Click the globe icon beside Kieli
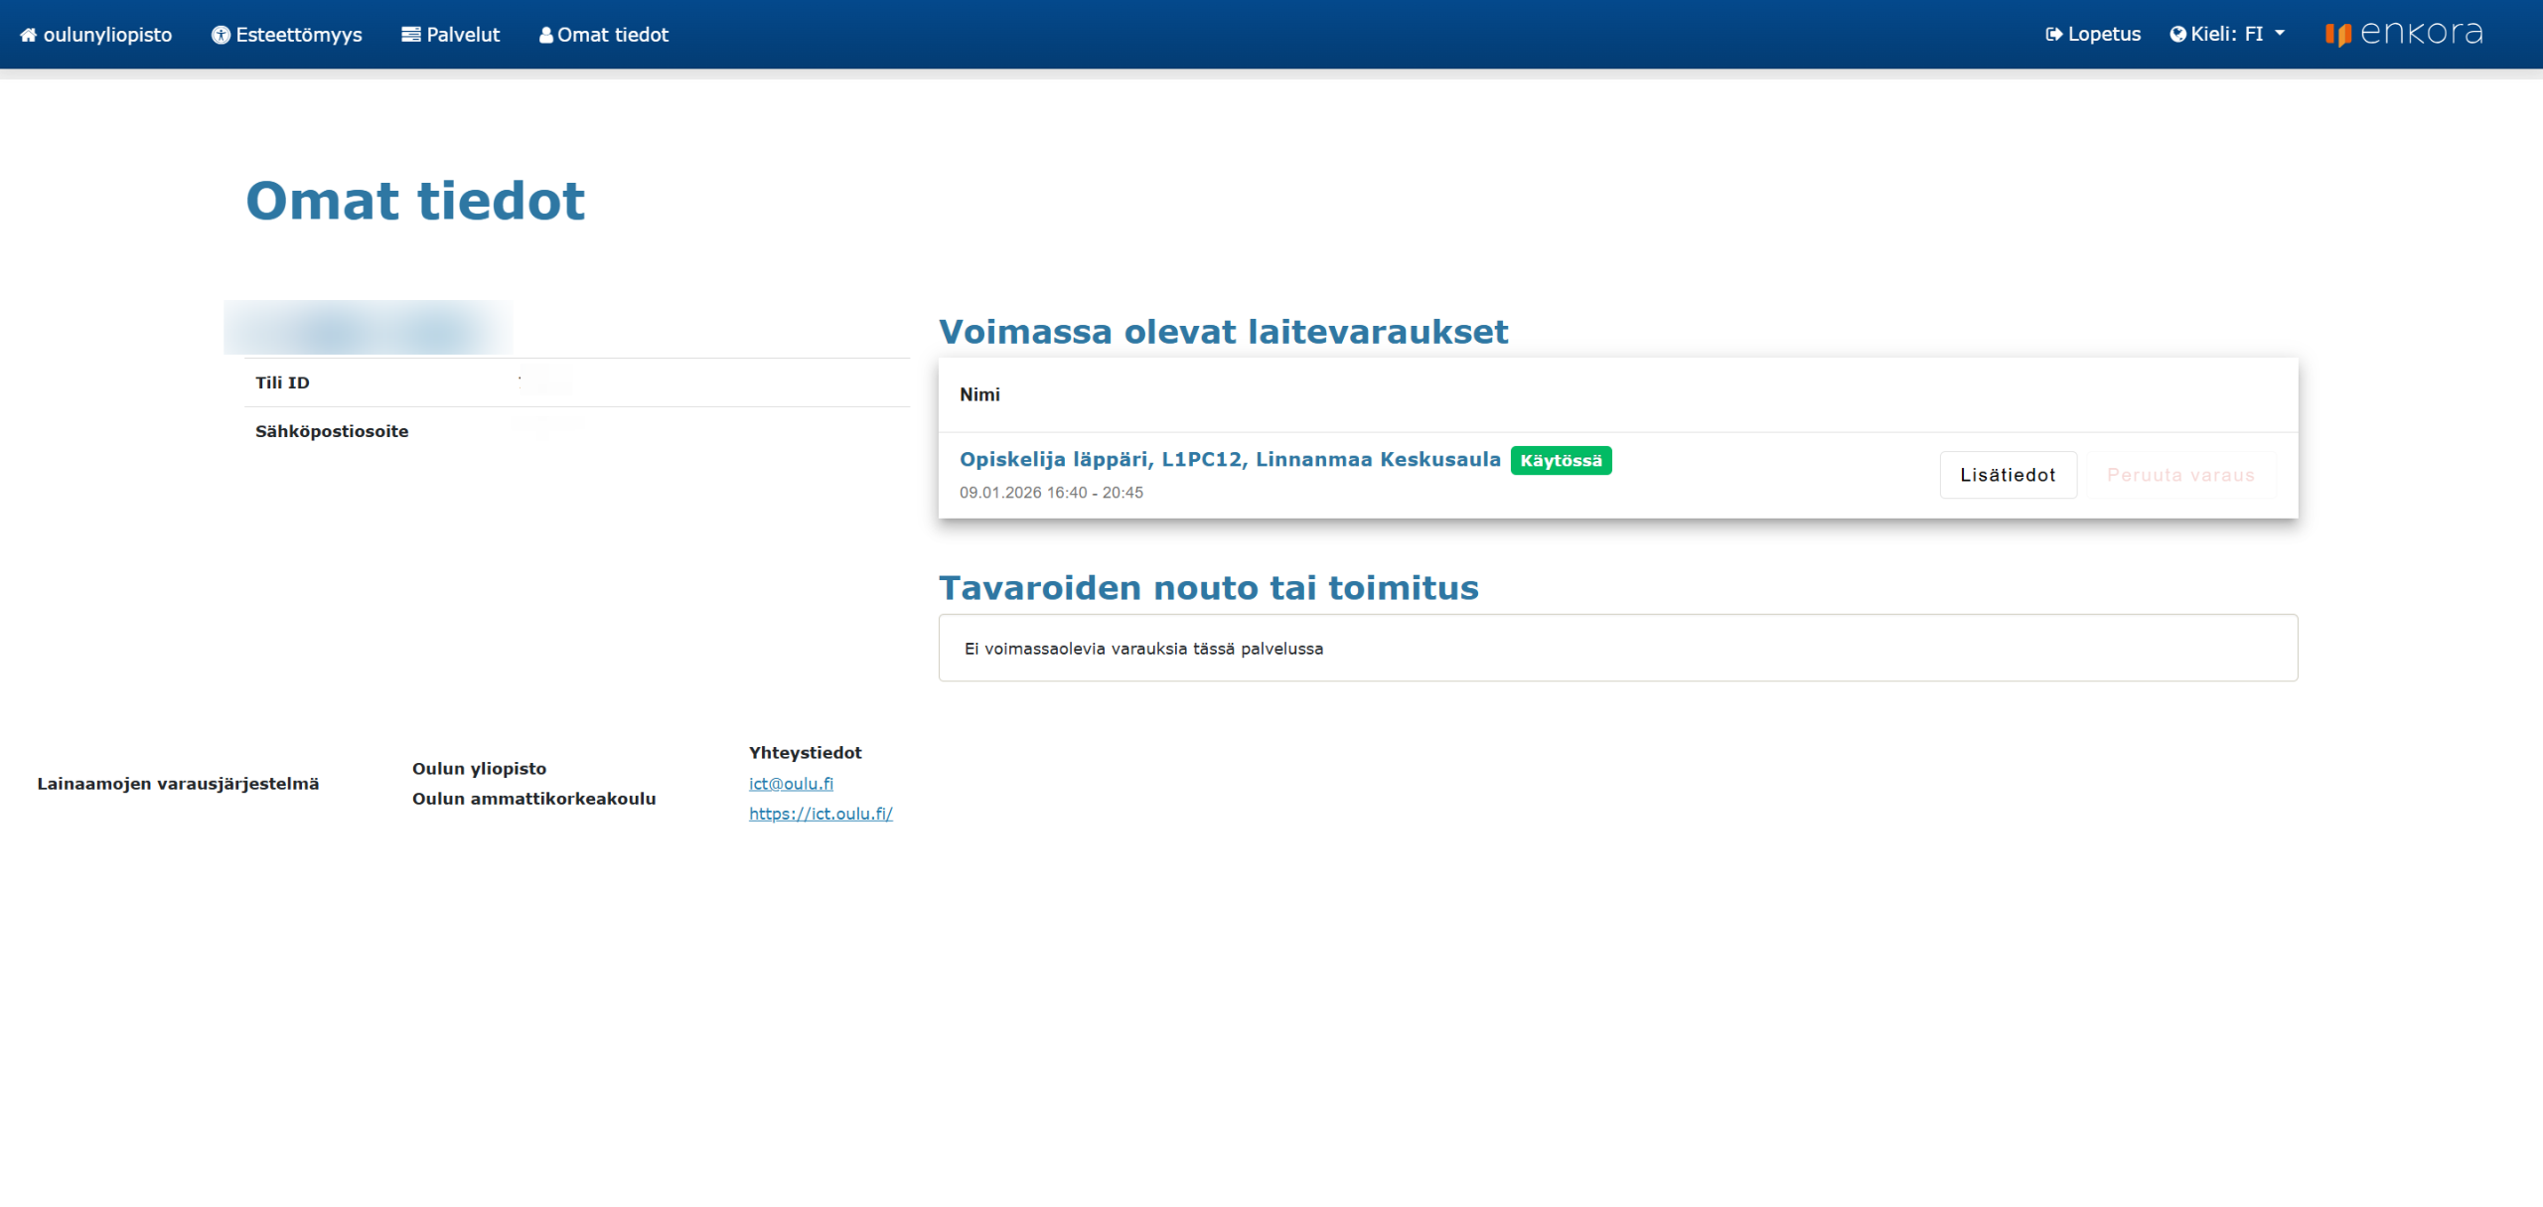This screenshot has height=1207, width=2543. (2177, 35)
